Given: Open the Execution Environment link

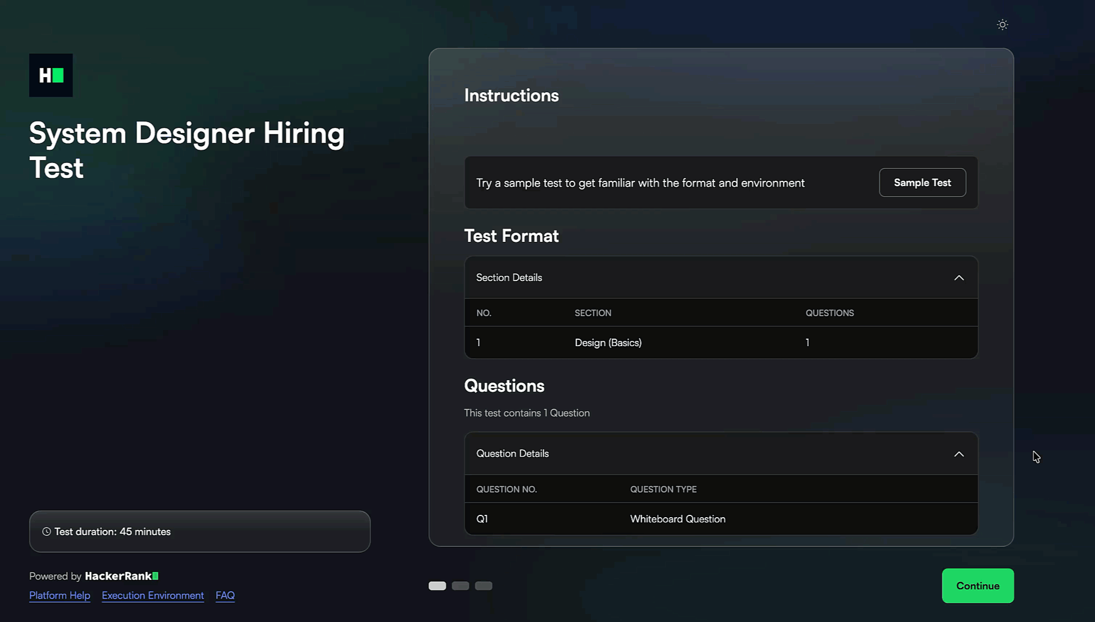Looking at the screenshot, I should (x=153, y=595).
